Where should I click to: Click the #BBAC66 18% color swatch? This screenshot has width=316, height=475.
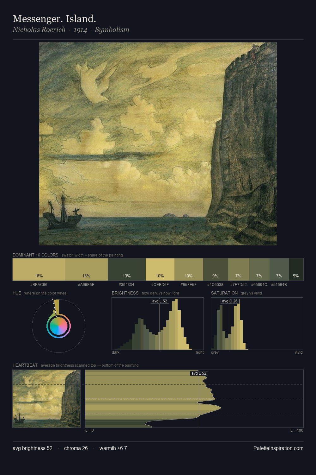(39, 269)
